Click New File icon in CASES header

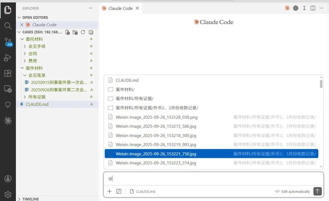pos(67,32)
